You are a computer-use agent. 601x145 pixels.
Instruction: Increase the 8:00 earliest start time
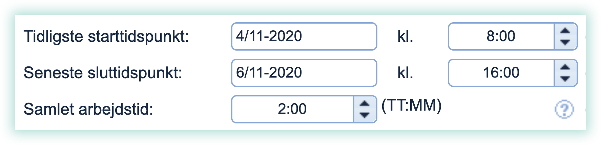point(565,31)
